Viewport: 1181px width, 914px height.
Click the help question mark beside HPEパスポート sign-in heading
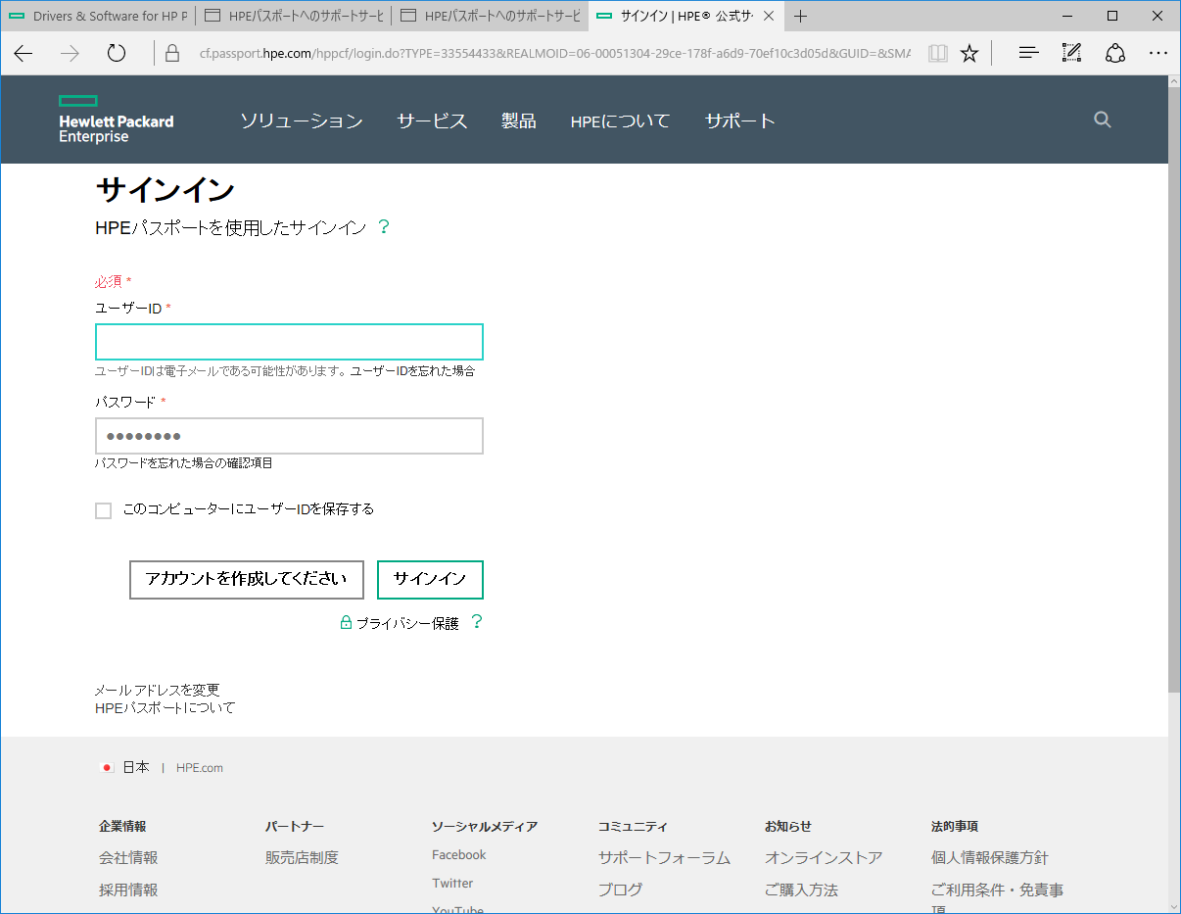[384, 227]
